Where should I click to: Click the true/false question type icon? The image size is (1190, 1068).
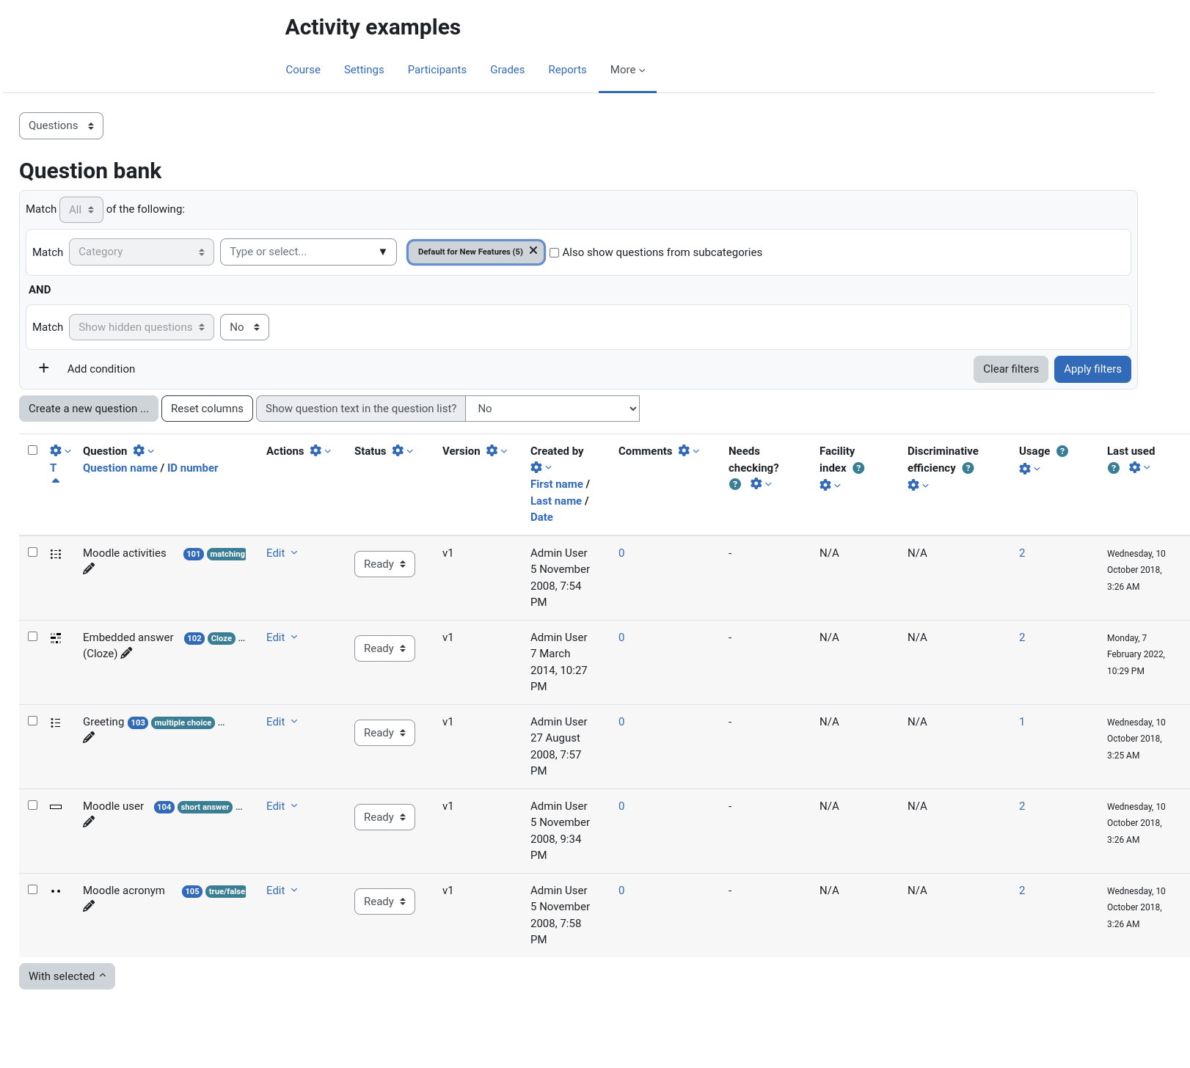pos(56,891)
